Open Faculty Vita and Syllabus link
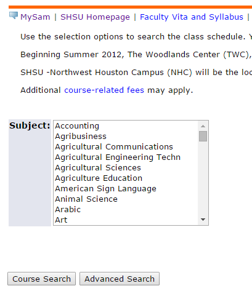The width and height of the screenshot is (252, 294). pyautogui.click(x=192, y=17)
